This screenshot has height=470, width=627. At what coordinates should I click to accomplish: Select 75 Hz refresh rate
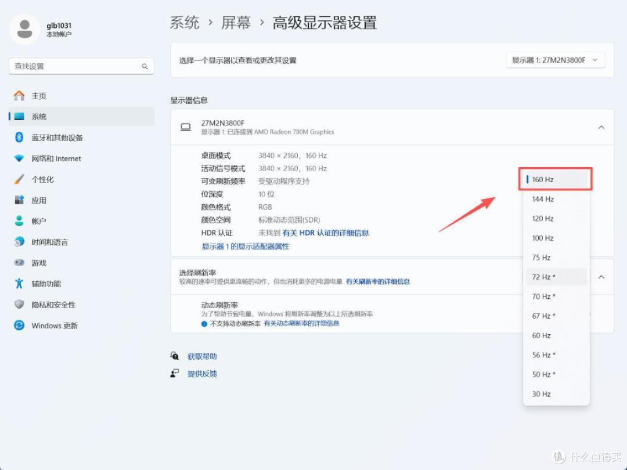tap(556, 258)
